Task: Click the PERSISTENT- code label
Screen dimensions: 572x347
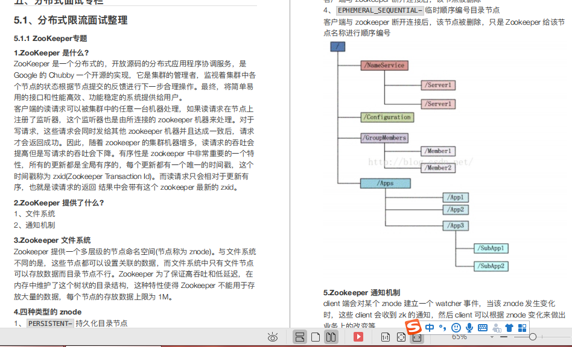Action: click(x=50, y=324)
